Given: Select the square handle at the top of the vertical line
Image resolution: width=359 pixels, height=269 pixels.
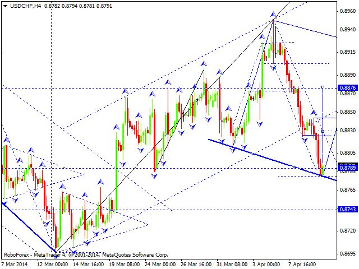Looking at the screenshot, I should [x=323, y=87].
